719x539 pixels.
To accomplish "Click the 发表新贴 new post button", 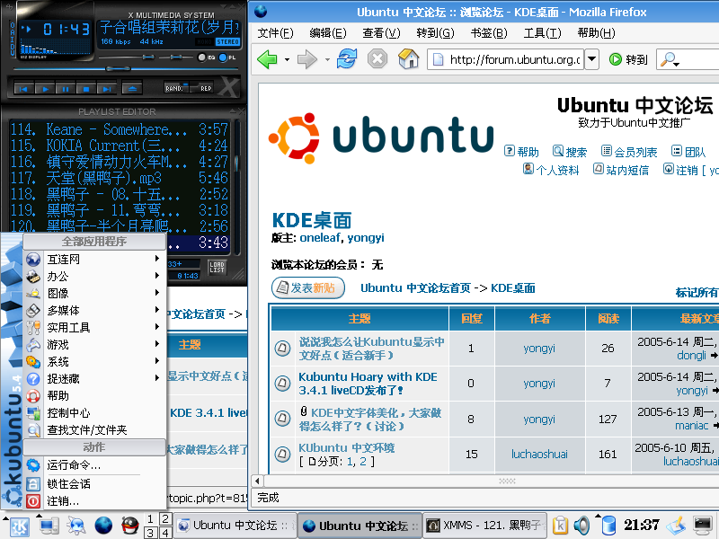I will (307, 287).
